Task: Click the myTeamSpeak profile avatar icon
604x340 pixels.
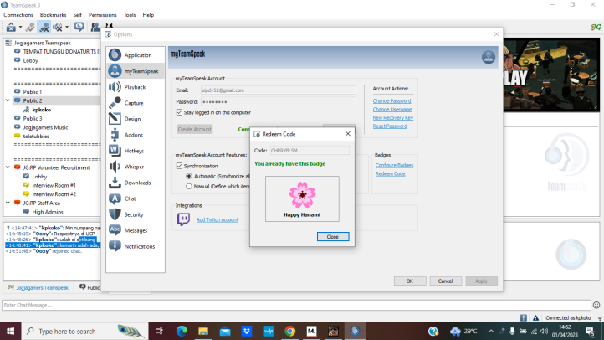Action: 488,57
